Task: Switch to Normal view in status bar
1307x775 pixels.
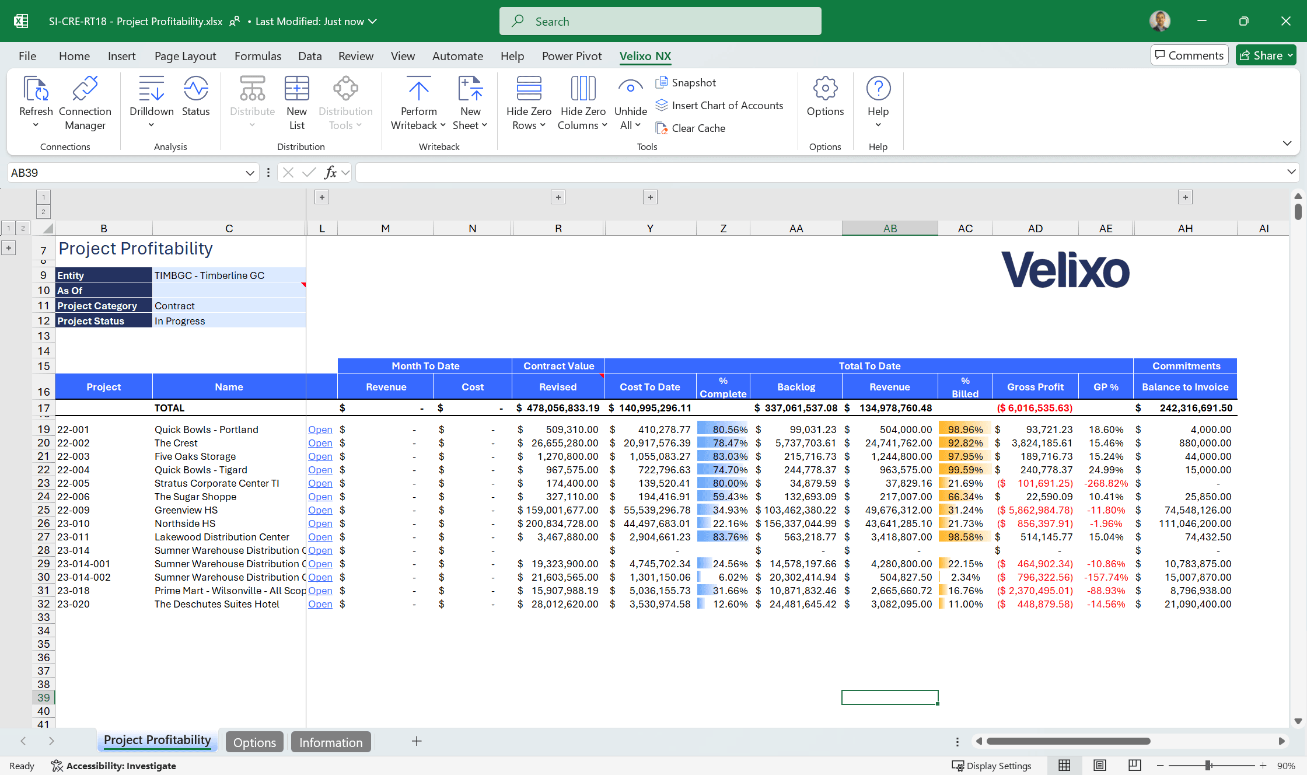Action: tap(1064, 766)
